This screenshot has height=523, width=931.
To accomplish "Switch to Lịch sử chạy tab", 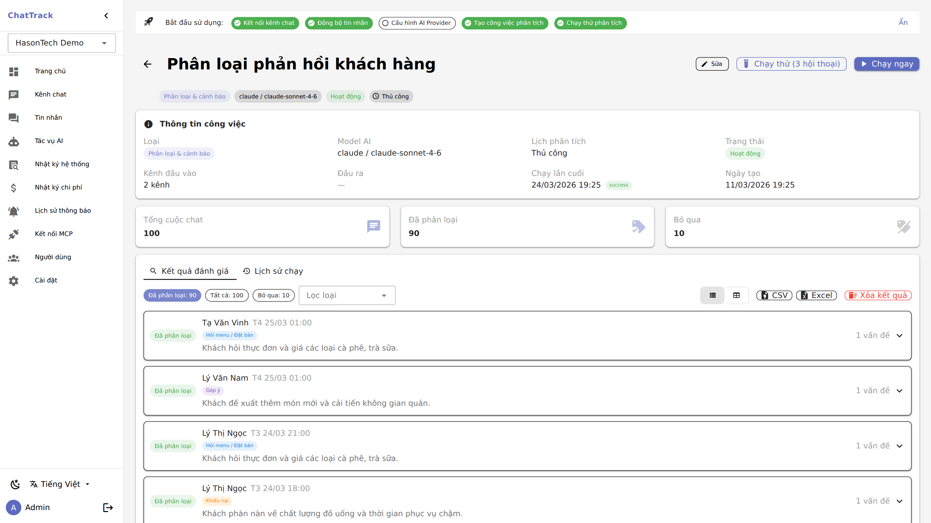I will [273, 271].
